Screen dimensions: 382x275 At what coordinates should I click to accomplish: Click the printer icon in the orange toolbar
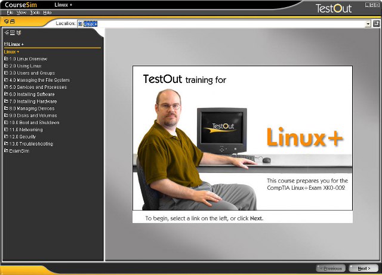coord(13,21)
